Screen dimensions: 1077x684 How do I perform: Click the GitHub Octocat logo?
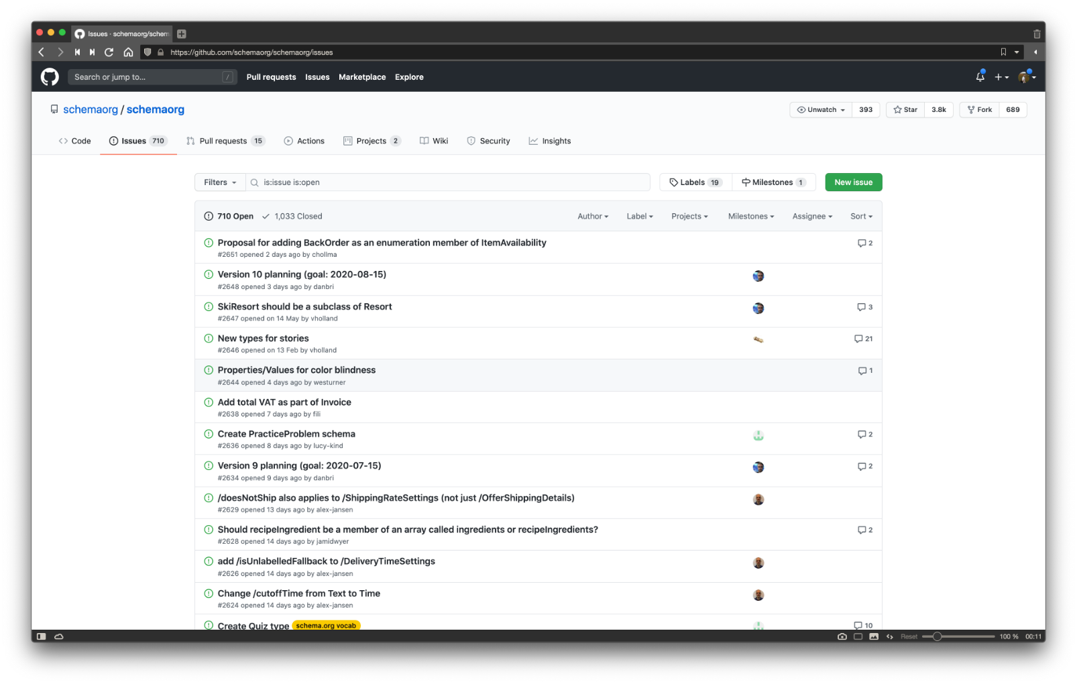[x=50, y=77]
